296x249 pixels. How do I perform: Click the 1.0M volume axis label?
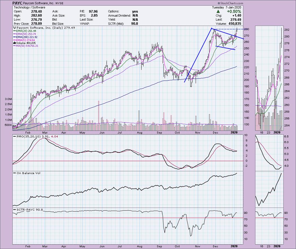point(8,120)
